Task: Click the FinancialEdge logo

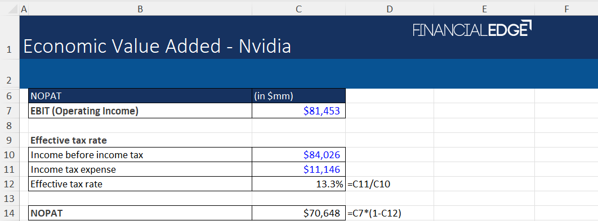Action: tap(472, 29)
